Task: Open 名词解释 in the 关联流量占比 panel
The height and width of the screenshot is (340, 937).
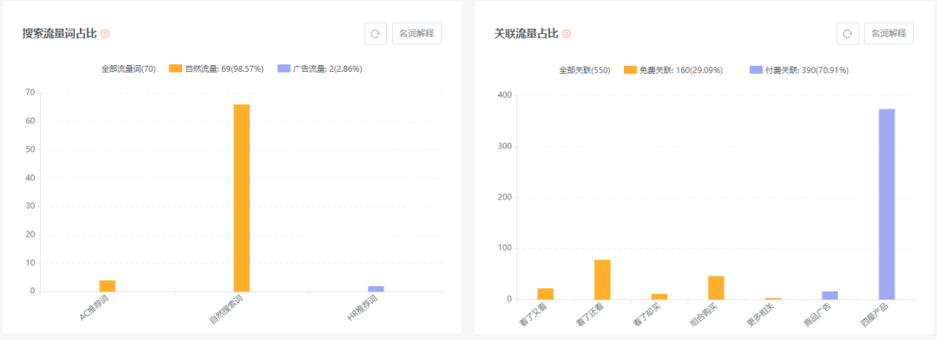Action: pos(889,34)
